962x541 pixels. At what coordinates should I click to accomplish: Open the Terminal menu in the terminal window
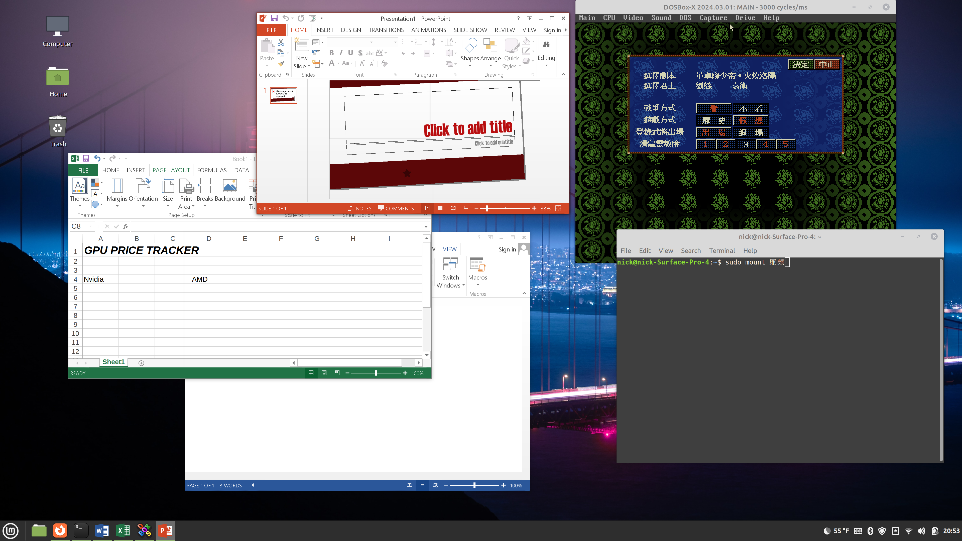[x=722, y=250]
